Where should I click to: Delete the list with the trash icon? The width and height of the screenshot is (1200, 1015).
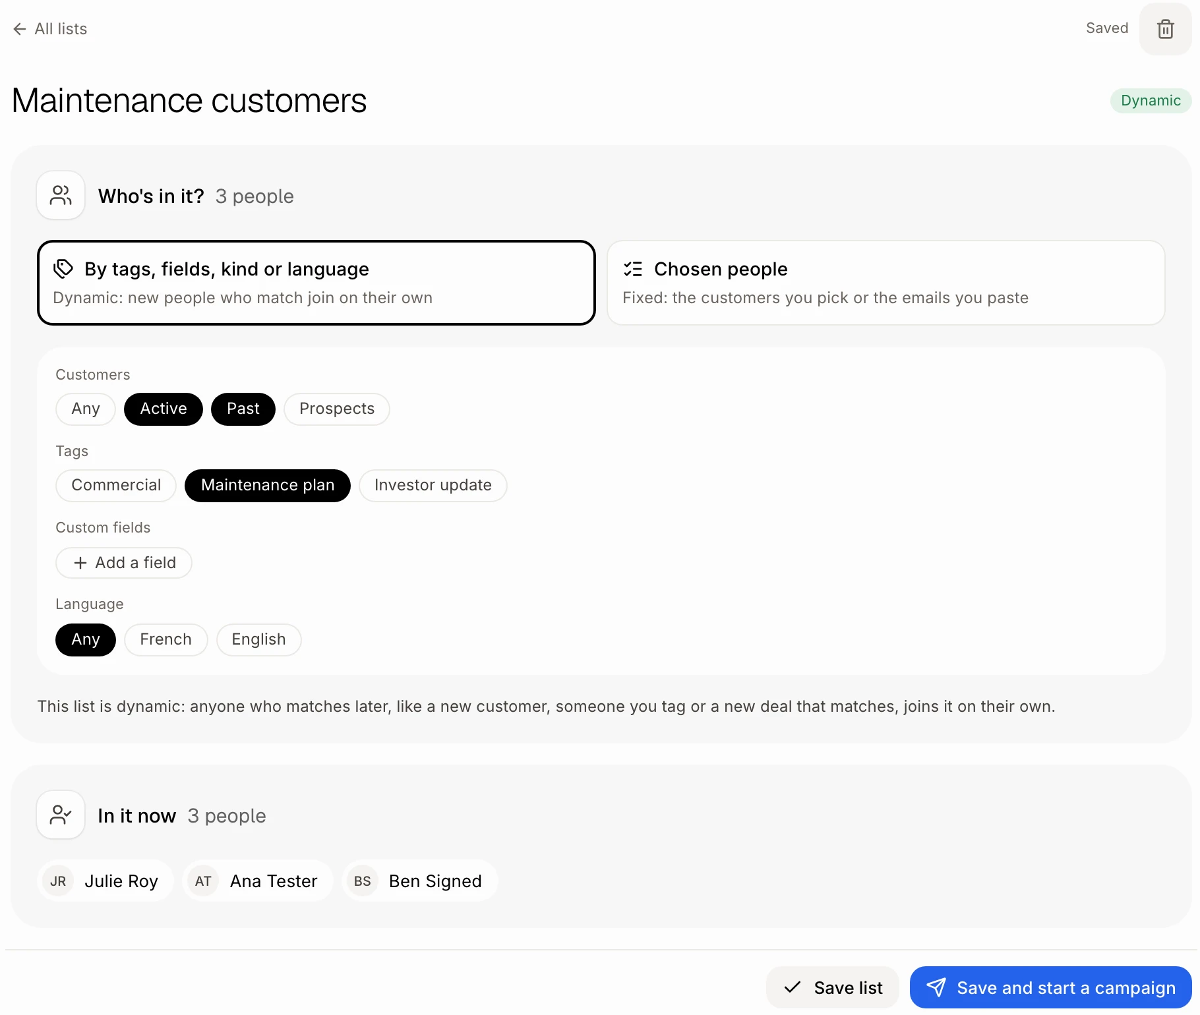click(1165, 29)
